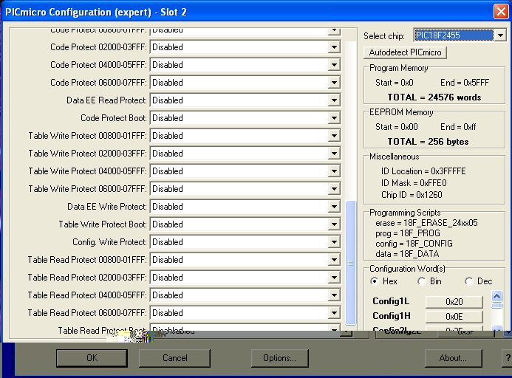
Task: Click up arrow of Configuration Words scrollbar
Action: 496,296
